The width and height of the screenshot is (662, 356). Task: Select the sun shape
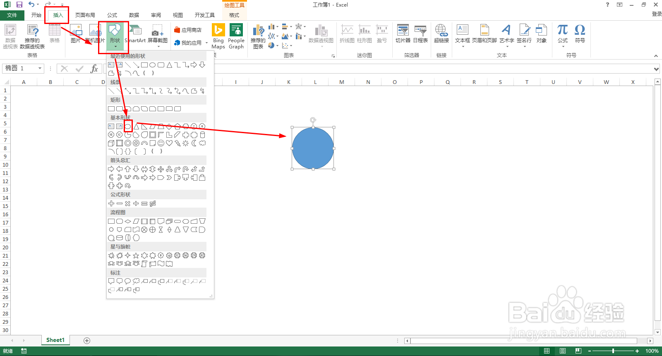coord(186,143)
